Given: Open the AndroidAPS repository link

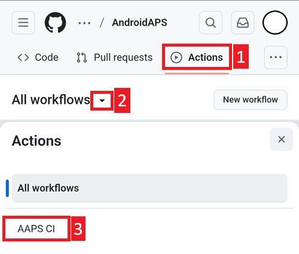Looking at the screenshot, I should 139,23.
